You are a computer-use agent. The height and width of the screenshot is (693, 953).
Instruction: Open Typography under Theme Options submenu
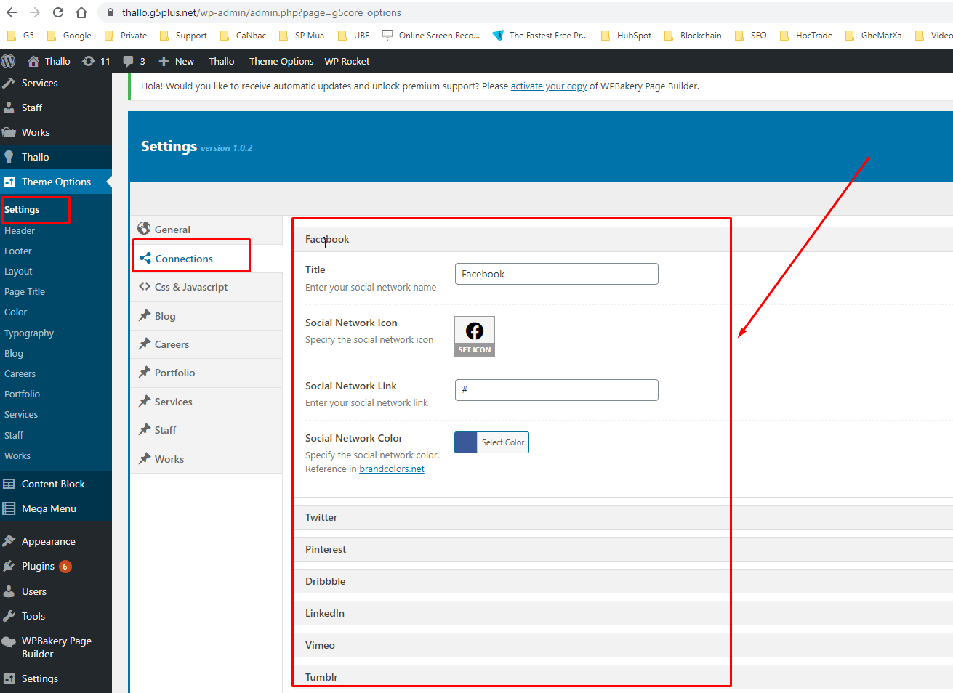(29, 333)
